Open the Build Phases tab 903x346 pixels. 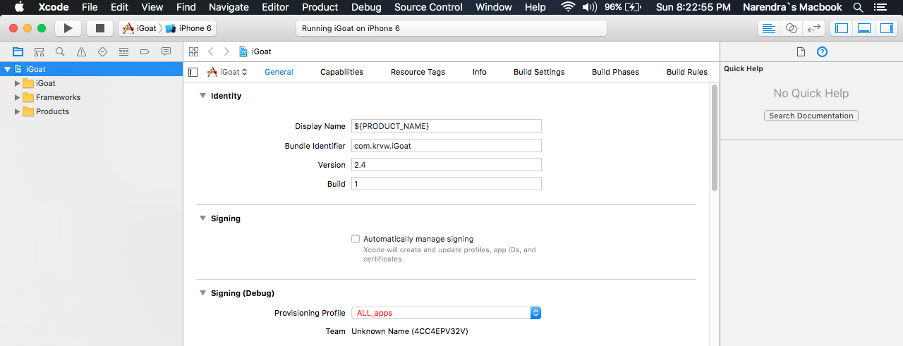pyautogui.click(x=615, y=72)
